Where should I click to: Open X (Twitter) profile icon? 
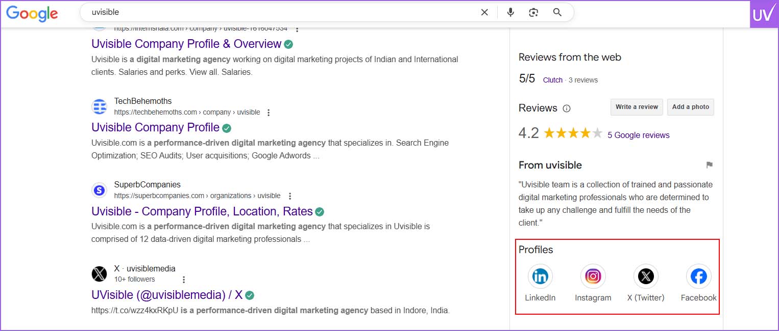click(x=646, y=277)
